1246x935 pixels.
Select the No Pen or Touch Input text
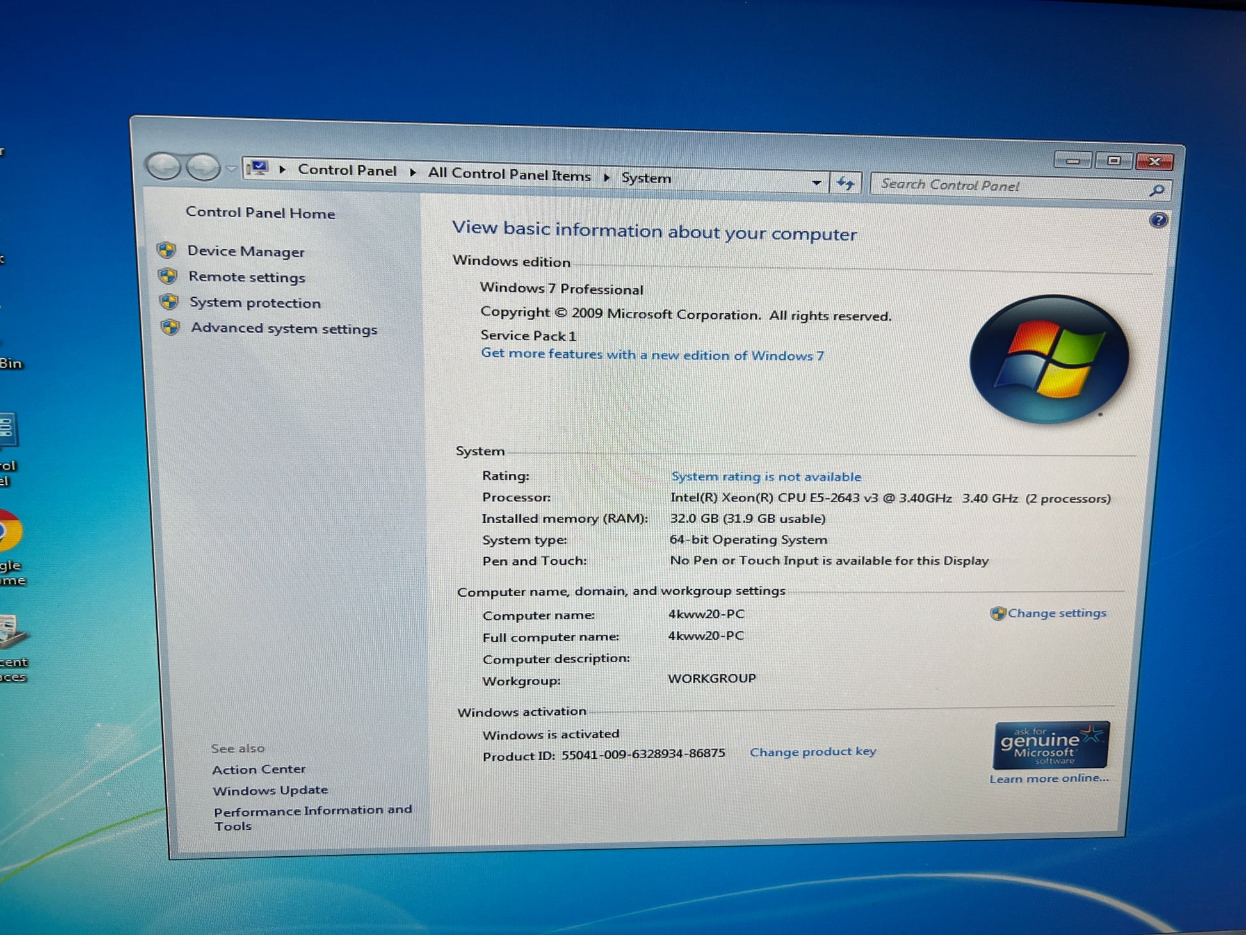click(x=829, y=561)
